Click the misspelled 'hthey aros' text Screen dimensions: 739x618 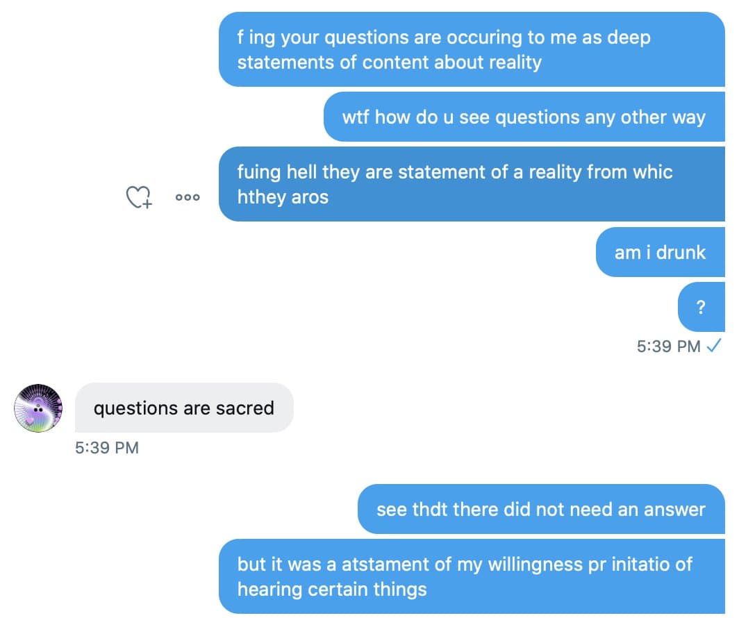click(283, 197)
